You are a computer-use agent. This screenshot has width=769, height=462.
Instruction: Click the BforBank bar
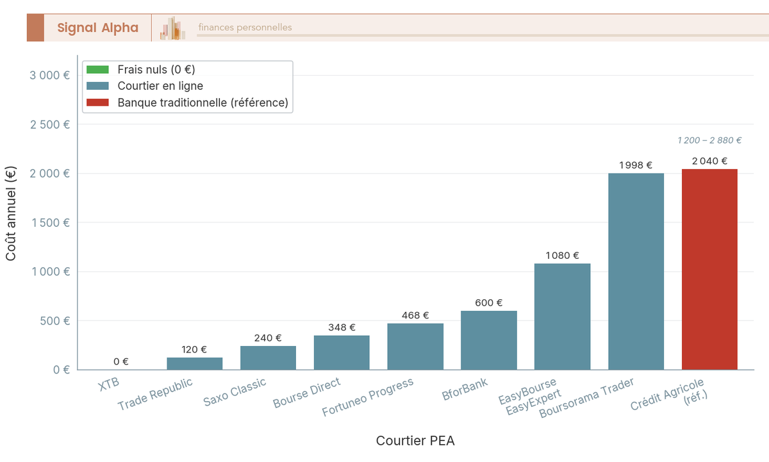pos(488,340)
